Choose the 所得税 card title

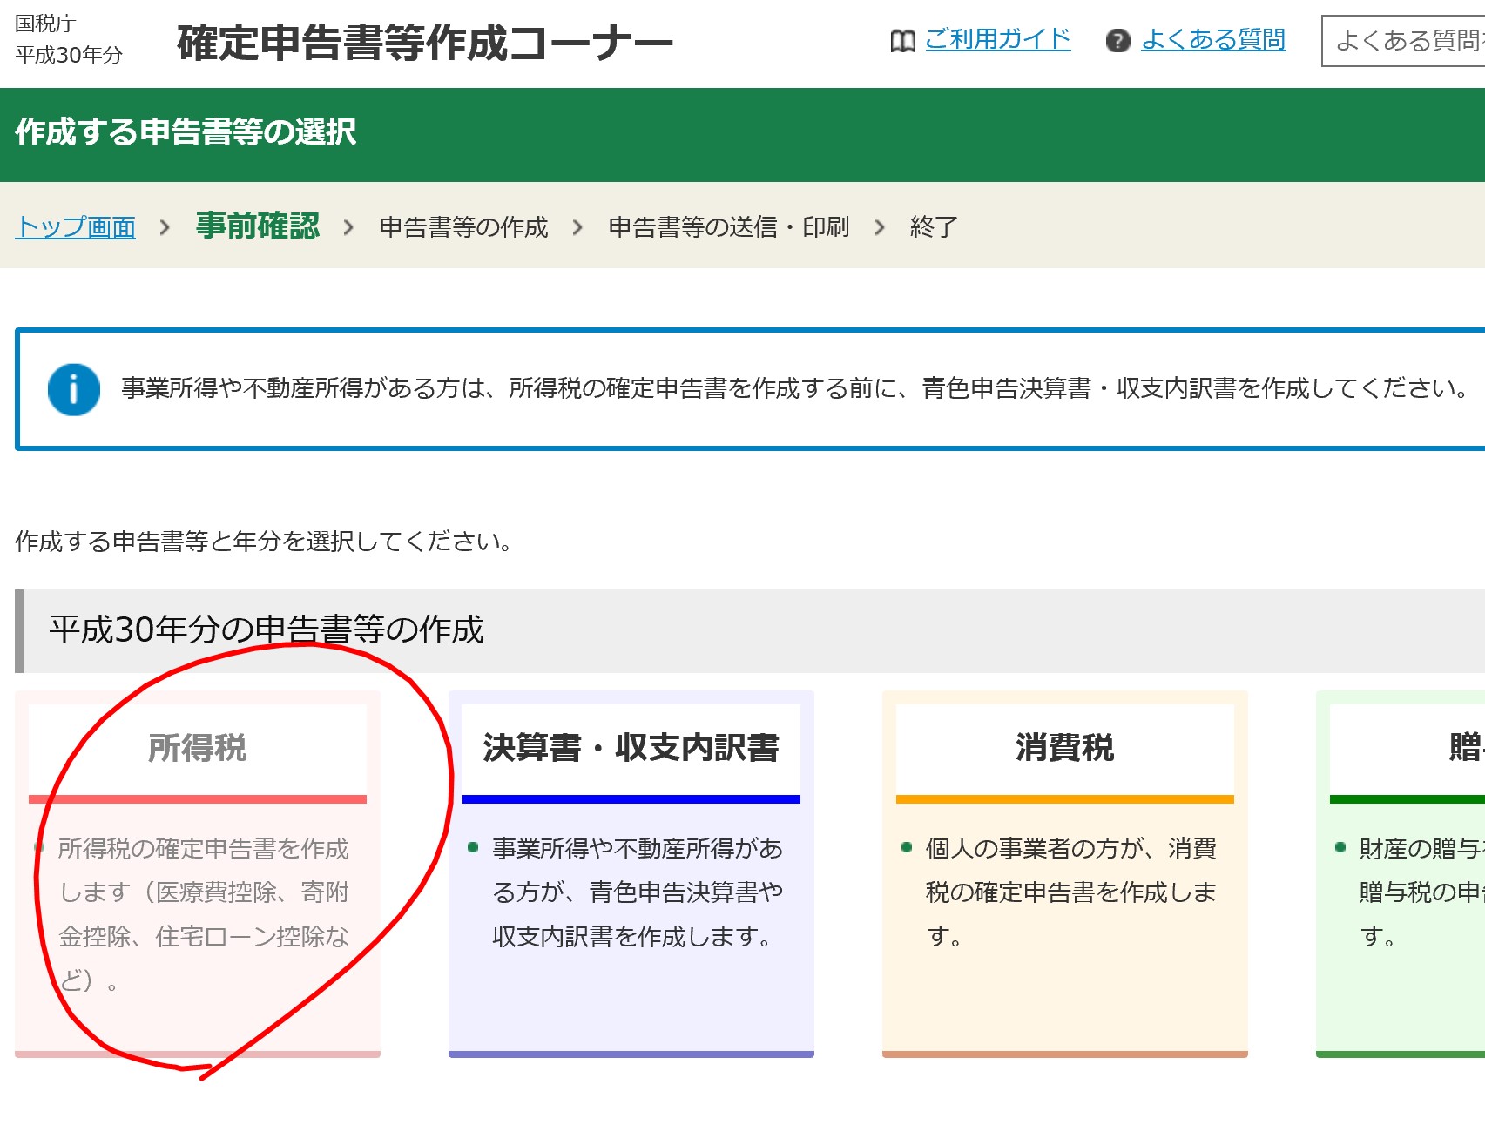[x=198, y=748]
